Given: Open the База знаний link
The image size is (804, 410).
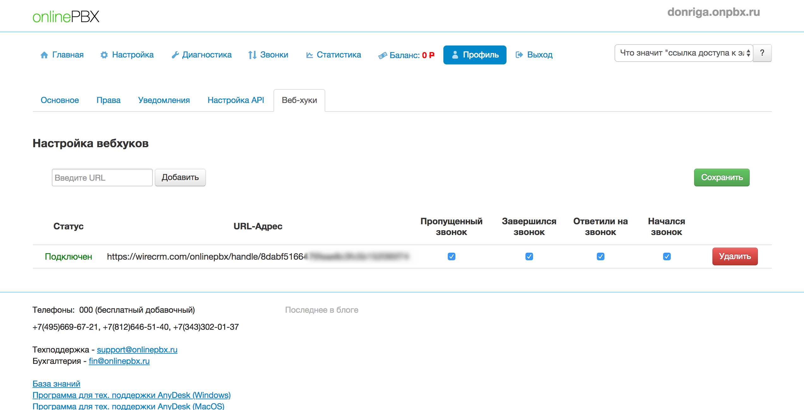Looking at the screenshot, I should tap(56, 384).
